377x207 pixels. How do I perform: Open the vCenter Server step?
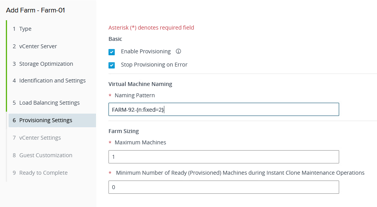point(38,46)
